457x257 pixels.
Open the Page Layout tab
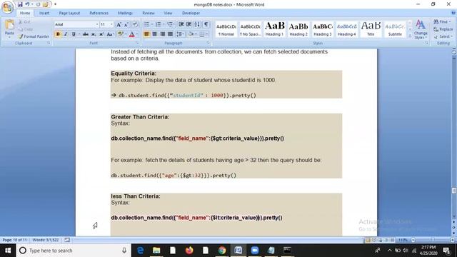69,13
